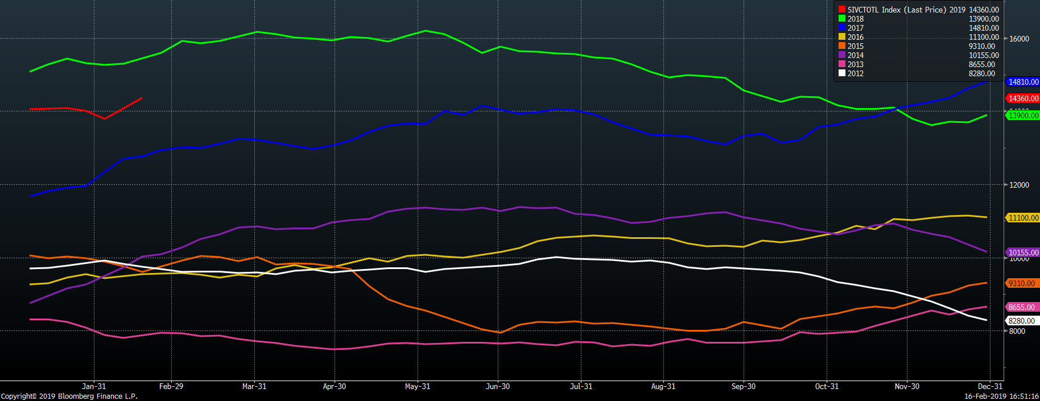
Task: Click the green 2018 legend swatch
Action: (841, 19)
